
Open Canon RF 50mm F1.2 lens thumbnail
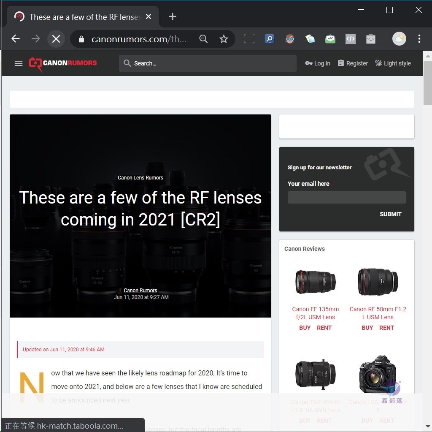click(x=378, y=282)
